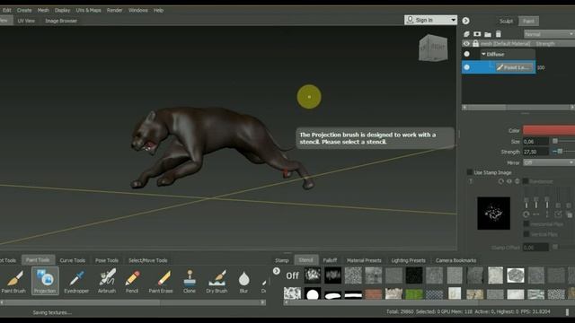Open the Render menu
The height and width of the screenshot is (323, 575).
pyautogui.click(x=114, y=10)
